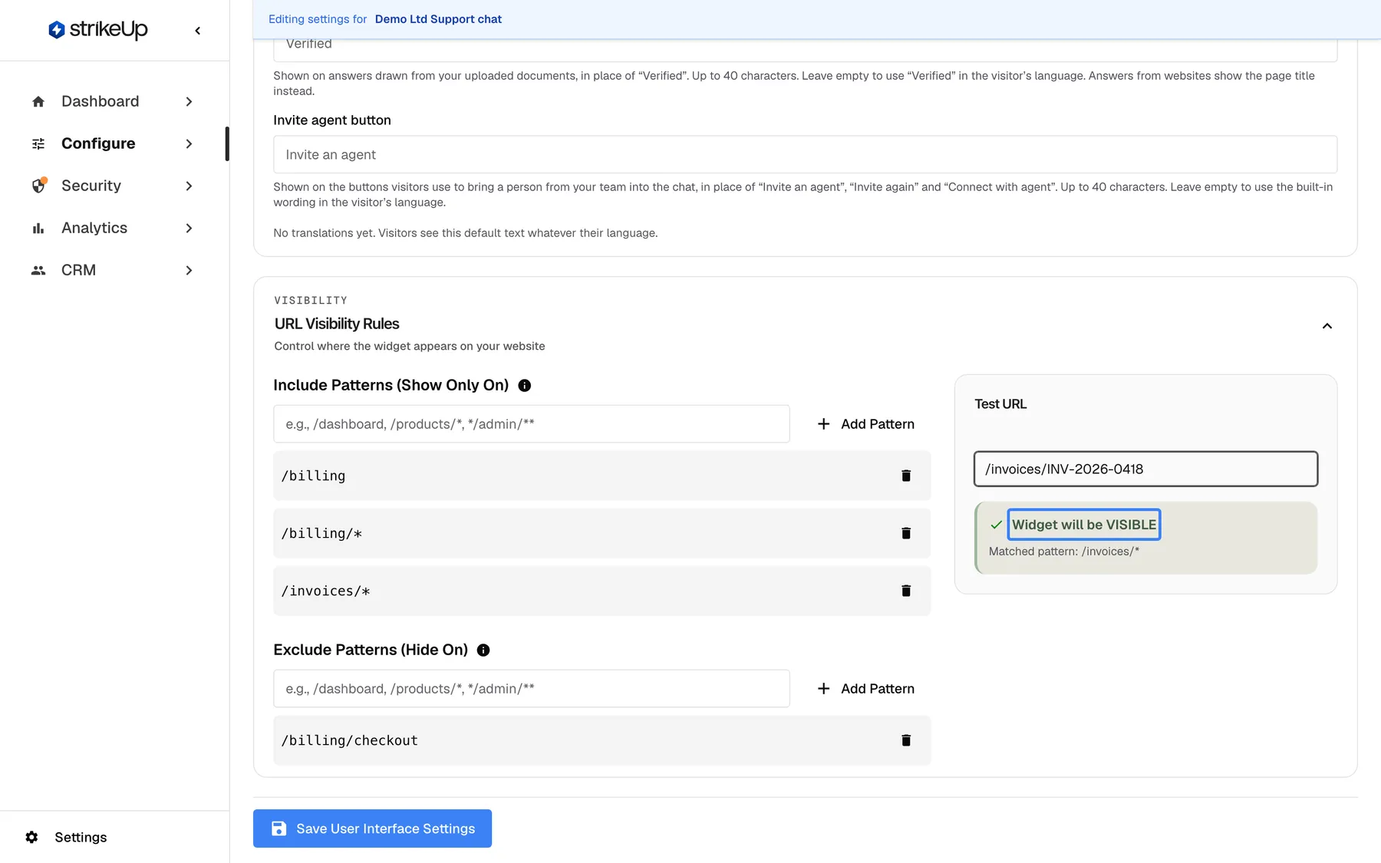The image size is (1381, 863).
Task: Select the /billing/checkout pattern text
Action: pyautogui.click(x=350, y=740)
